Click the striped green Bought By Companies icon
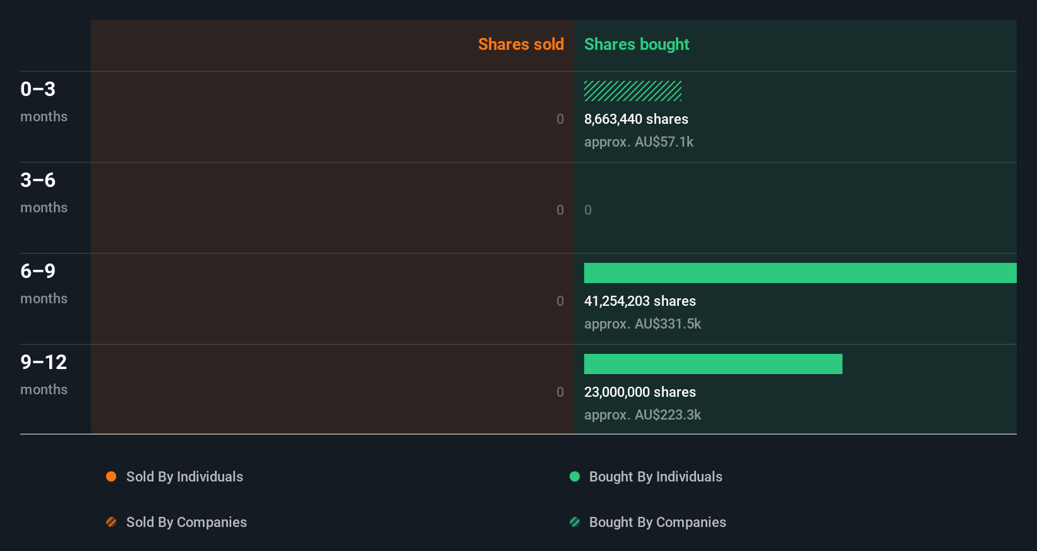The height and width of the screenshot is (551, 1037). pos(575,522)
